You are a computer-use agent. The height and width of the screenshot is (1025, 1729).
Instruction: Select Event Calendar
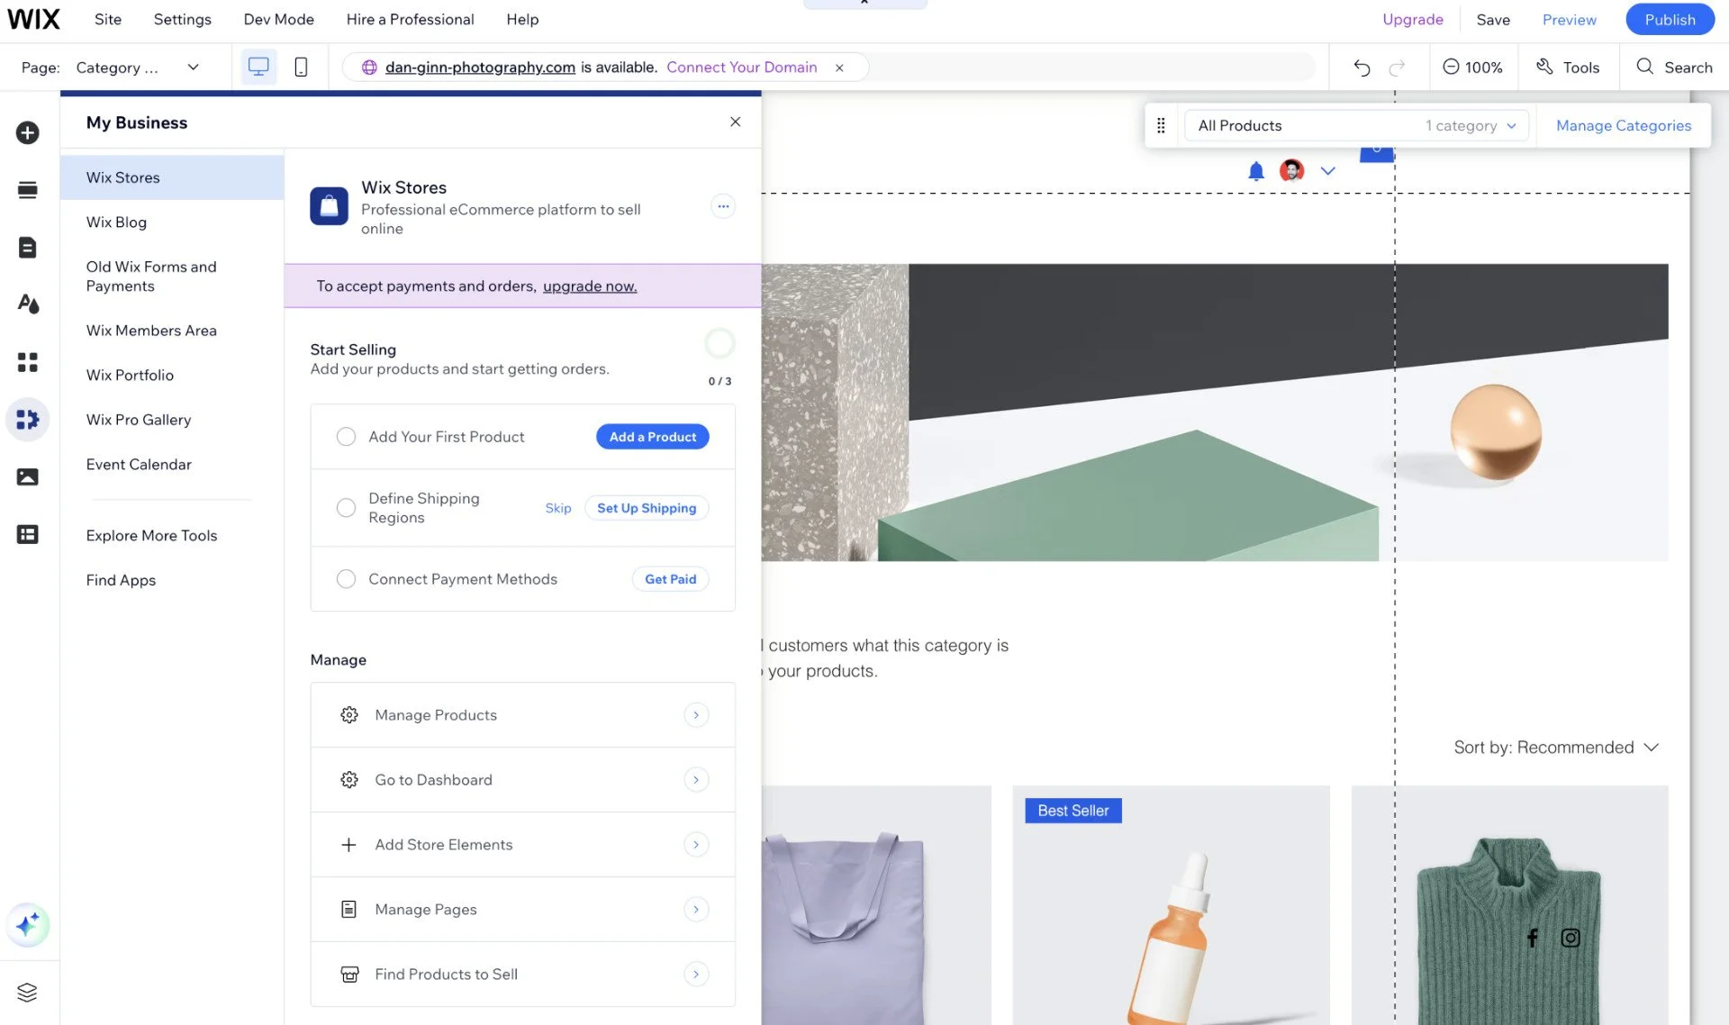pos(172,465)
